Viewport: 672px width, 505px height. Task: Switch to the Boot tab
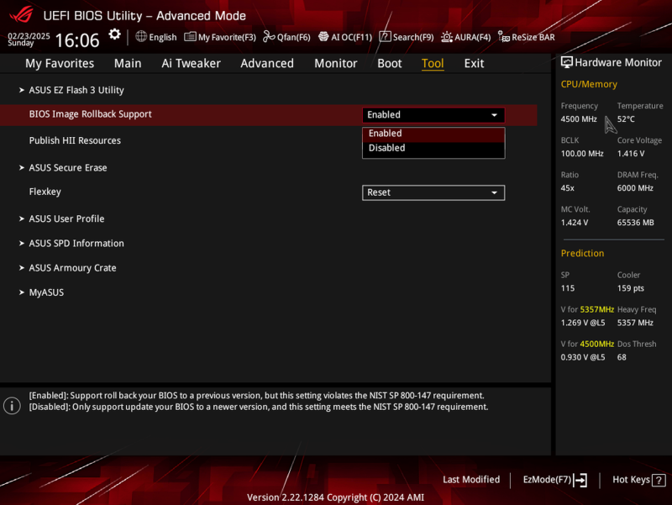[x=390, y=64]
